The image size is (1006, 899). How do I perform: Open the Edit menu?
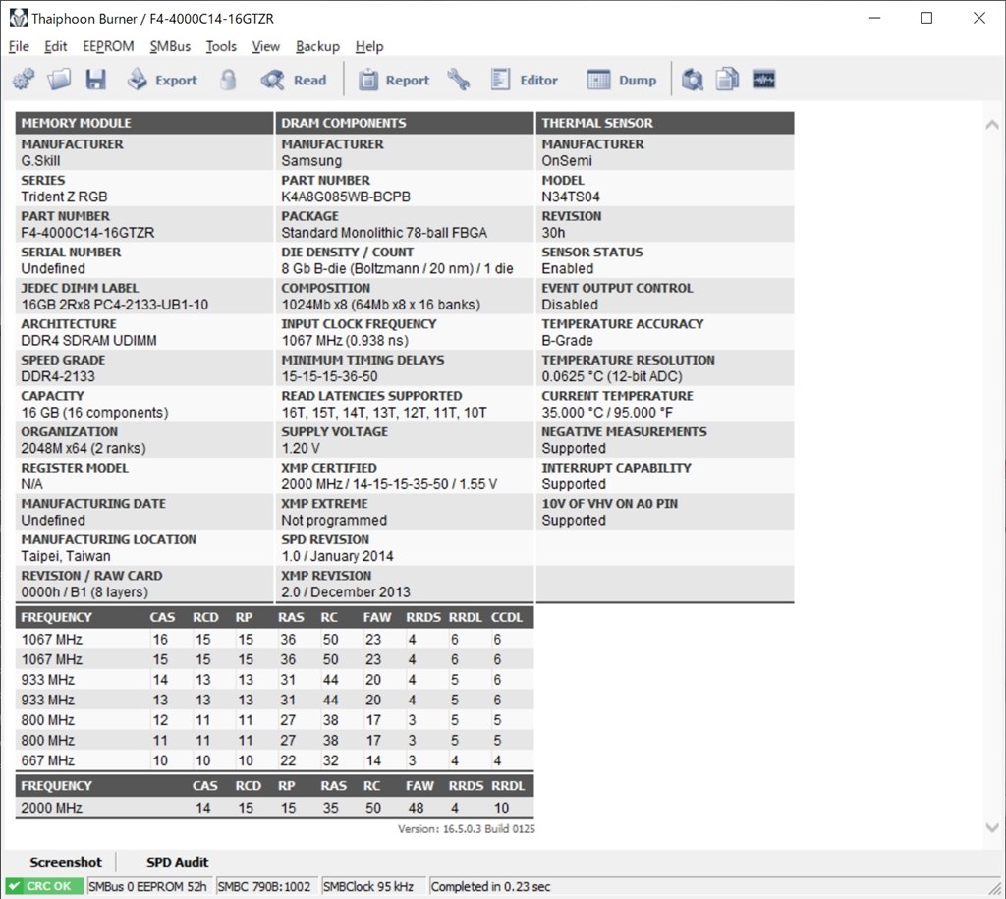coord(55,46)
